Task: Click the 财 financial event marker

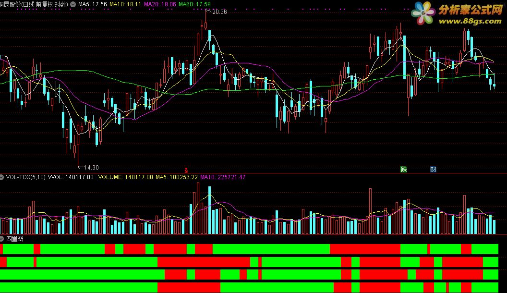Action: [433, 169]
